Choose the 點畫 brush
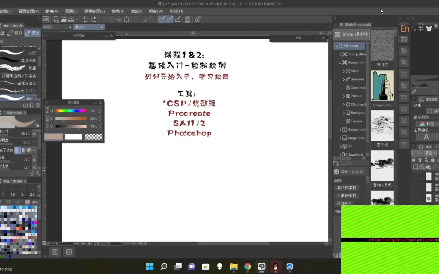 [19, 68]
